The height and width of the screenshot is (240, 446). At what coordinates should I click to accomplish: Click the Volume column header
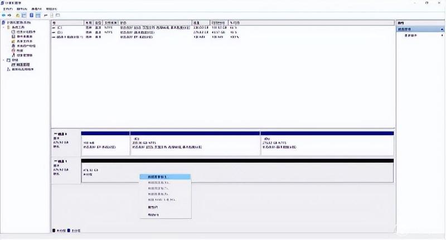(x=67, y=23)
